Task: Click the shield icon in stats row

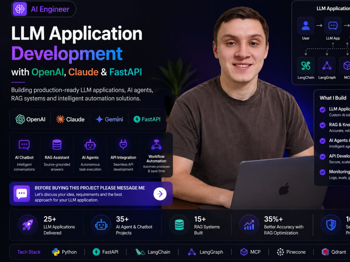Action: pyautogui.click(x=331, y=225)
